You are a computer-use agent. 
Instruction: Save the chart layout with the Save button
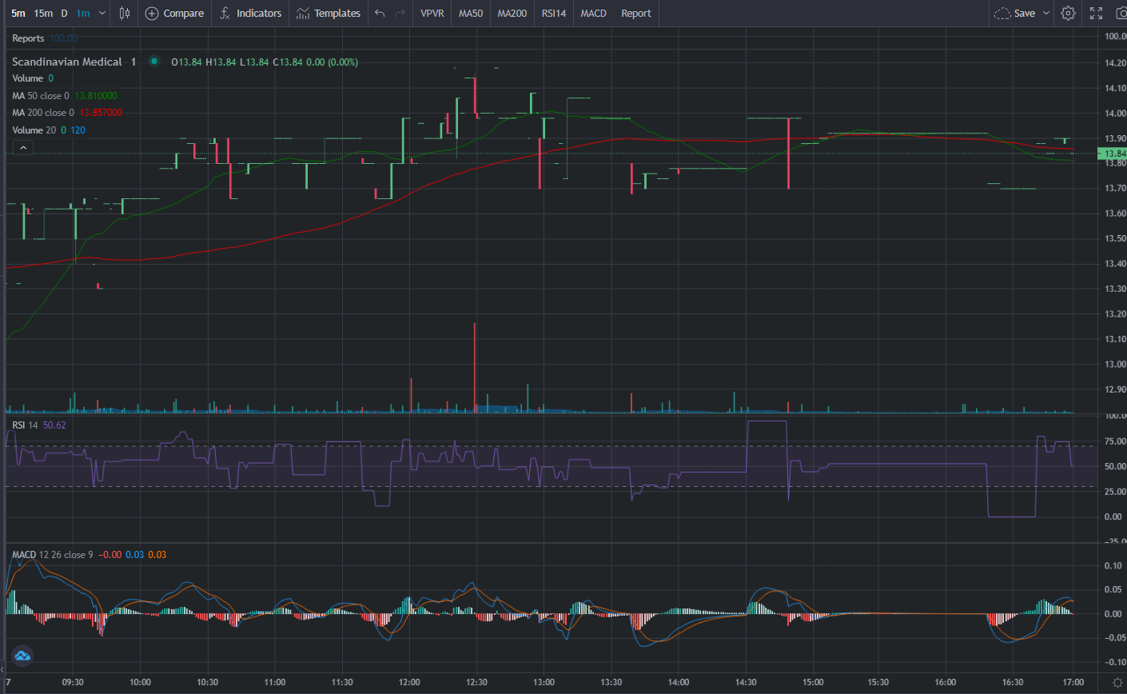click(1015, 13)
